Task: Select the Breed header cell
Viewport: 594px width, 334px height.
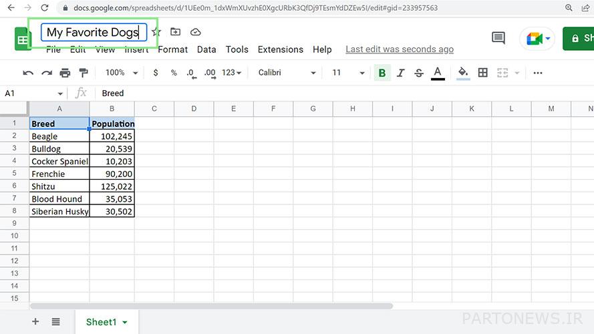Action: coord(59,124)
